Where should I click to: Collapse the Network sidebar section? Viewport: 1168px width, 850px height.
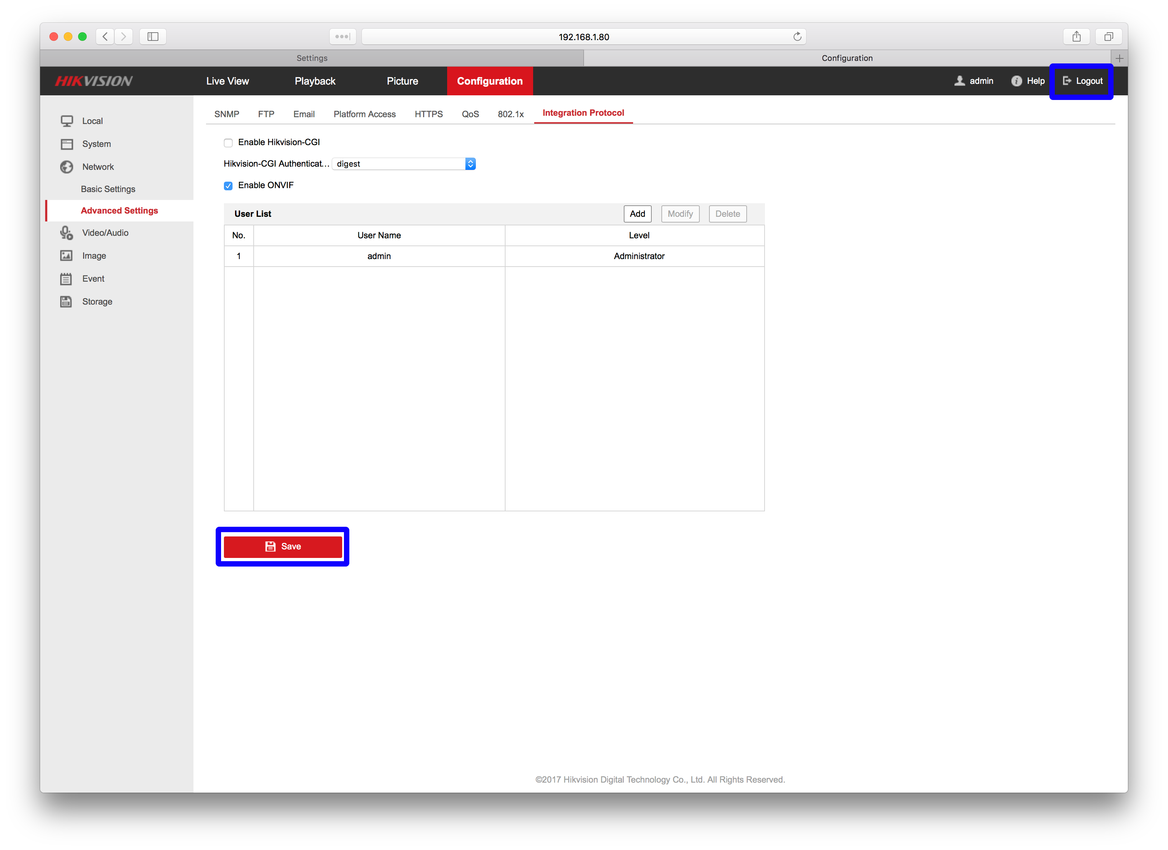click(98, 167)
